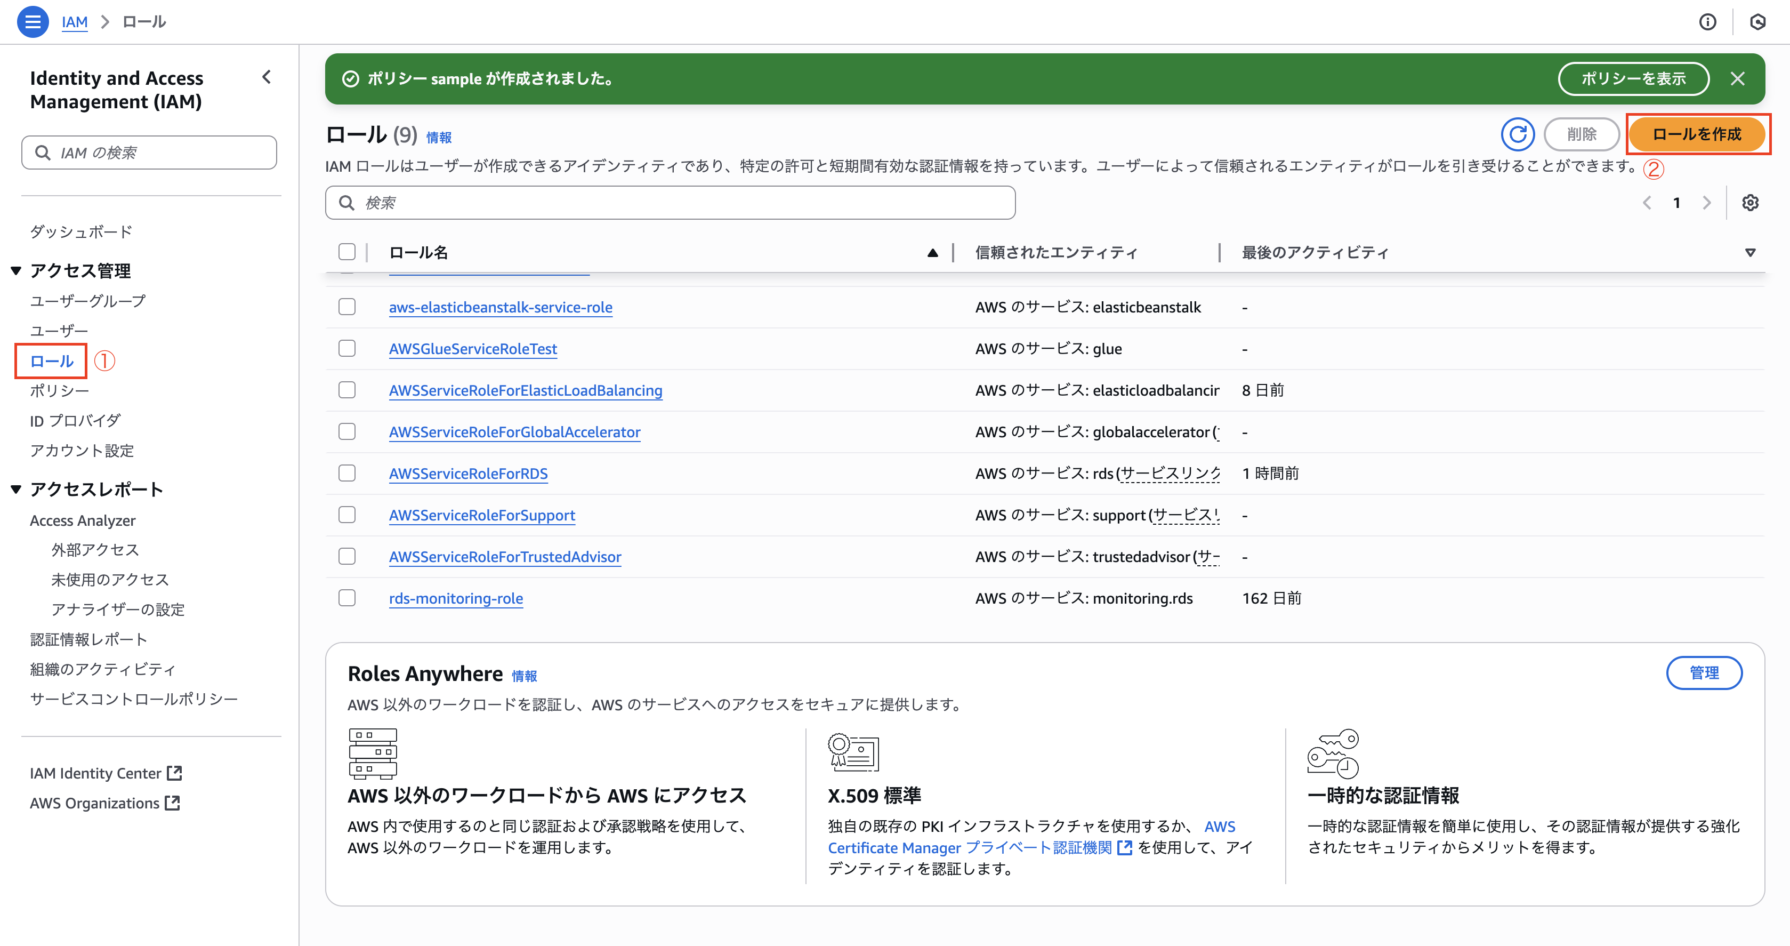Viewport: 1790px width, 946px height.
Task: Collapse the アクセスレポート section
Action: (x=16, y=490)
